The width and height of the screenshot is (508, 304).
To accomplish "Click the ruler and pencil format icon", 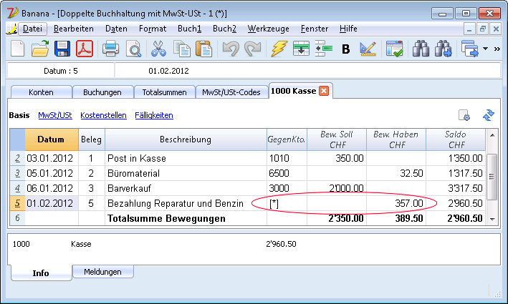I will (368, 49).
